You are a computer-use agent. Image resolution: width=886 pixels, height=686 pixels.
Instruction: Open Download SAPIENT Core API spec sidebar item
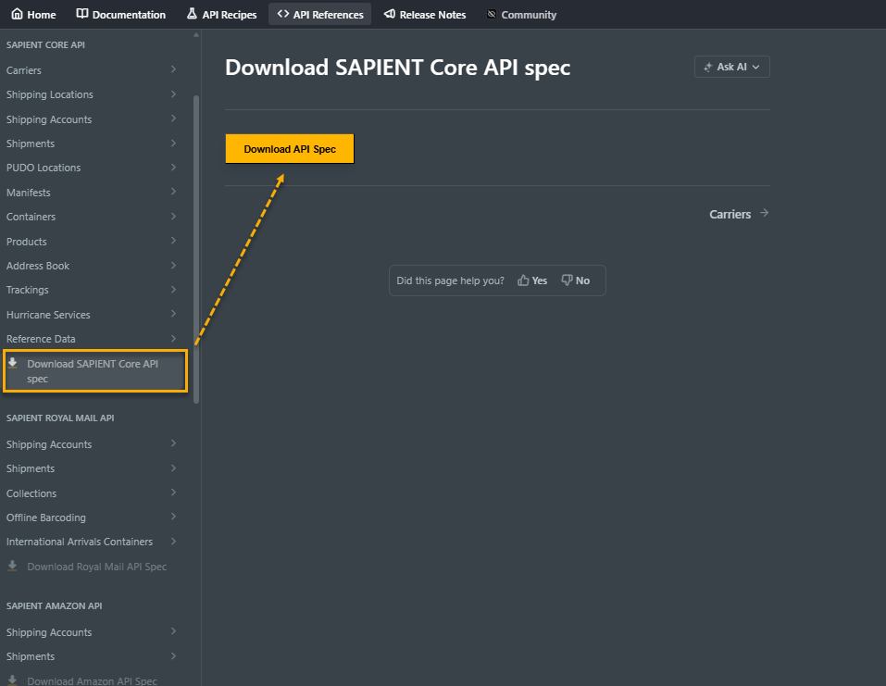[95, 370]
